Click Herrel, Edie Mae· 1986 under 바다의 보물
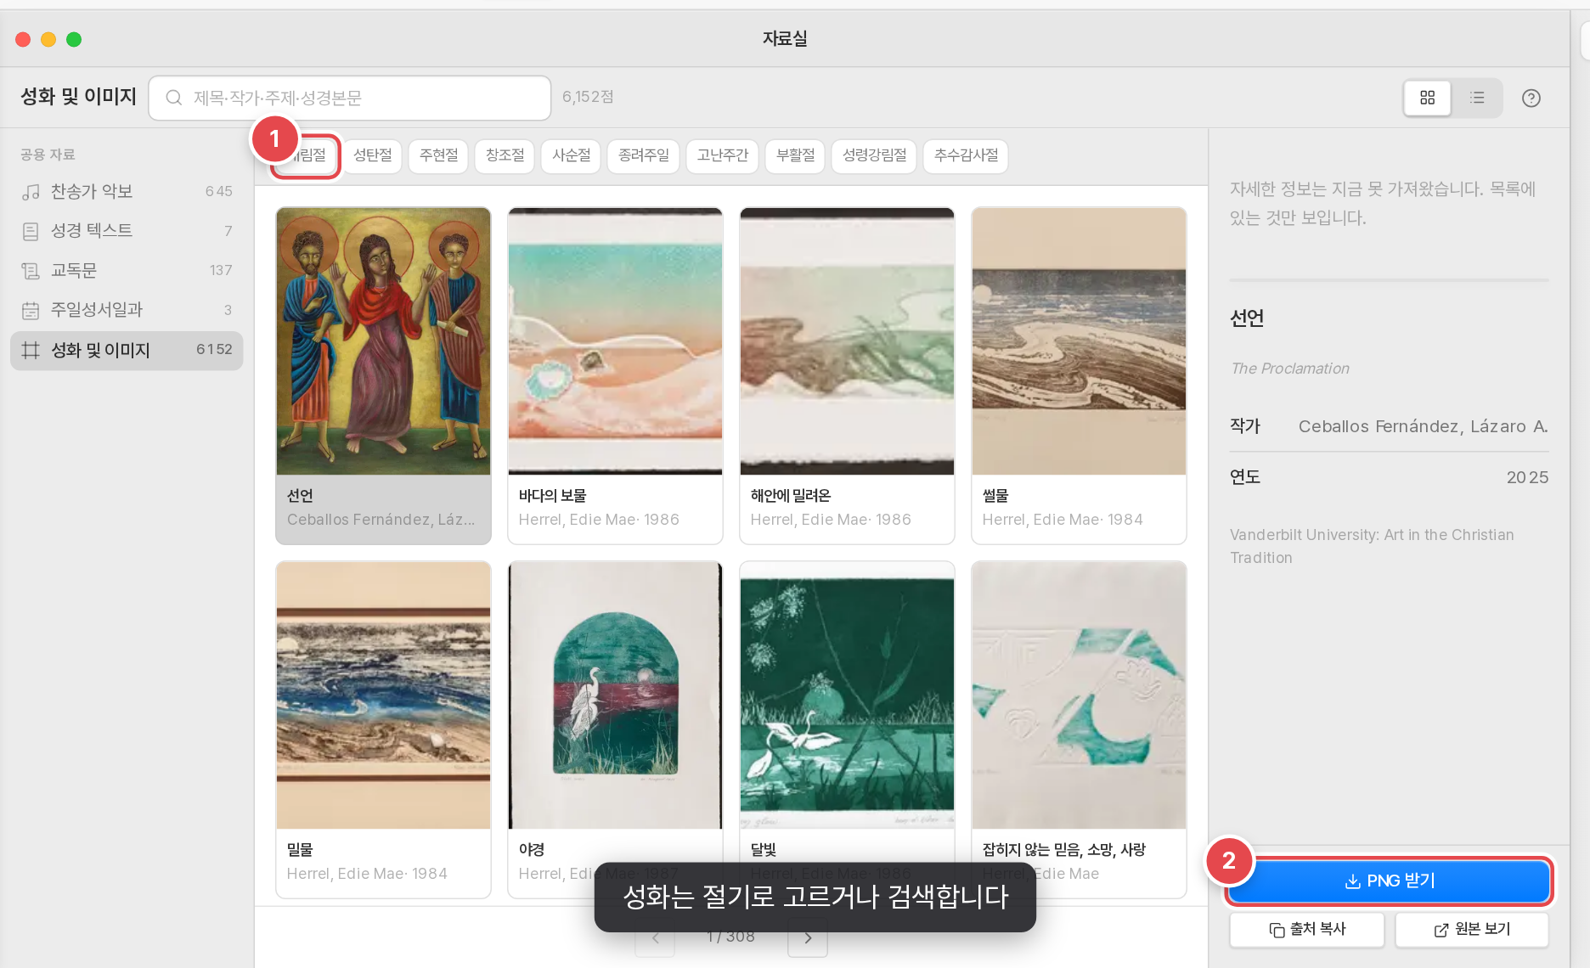Image resolution: width=1590 pixels, height=968 pixels. (x=599, y=520)
